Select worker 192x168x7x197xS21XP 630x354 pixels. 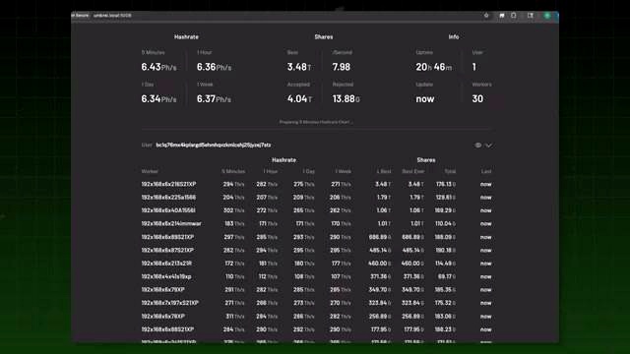(x=169, y=303)
